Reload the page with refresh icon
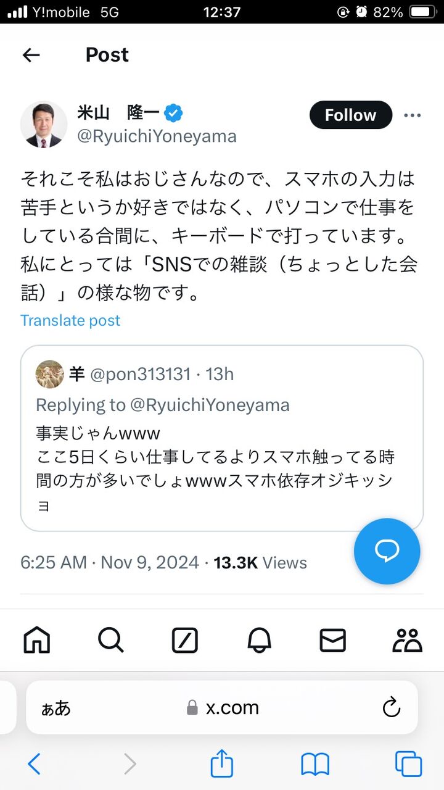 tap(392, 707)
